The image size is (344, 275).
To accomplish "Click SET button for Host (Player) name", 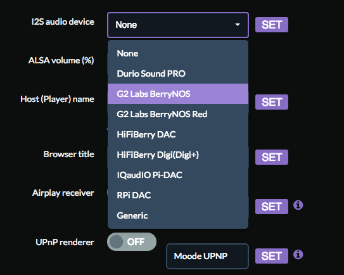I will pyautogui.click(x=272, y=102).
